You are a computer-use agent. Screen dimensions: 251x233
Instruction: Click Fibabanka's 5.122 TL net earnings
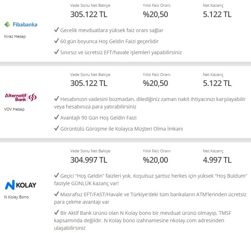pos(217,14)
